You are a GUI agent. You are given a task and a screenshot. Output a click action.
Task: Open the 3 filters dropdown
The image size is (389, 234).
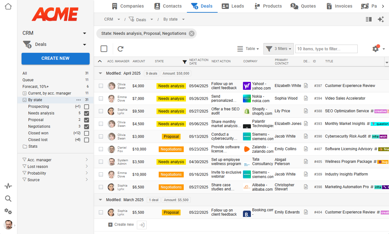[278, 49]
